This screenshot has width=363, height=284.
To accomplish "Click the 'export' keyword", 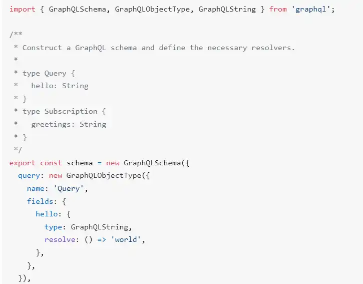I will pyautogui.click(x=22, y=163).
